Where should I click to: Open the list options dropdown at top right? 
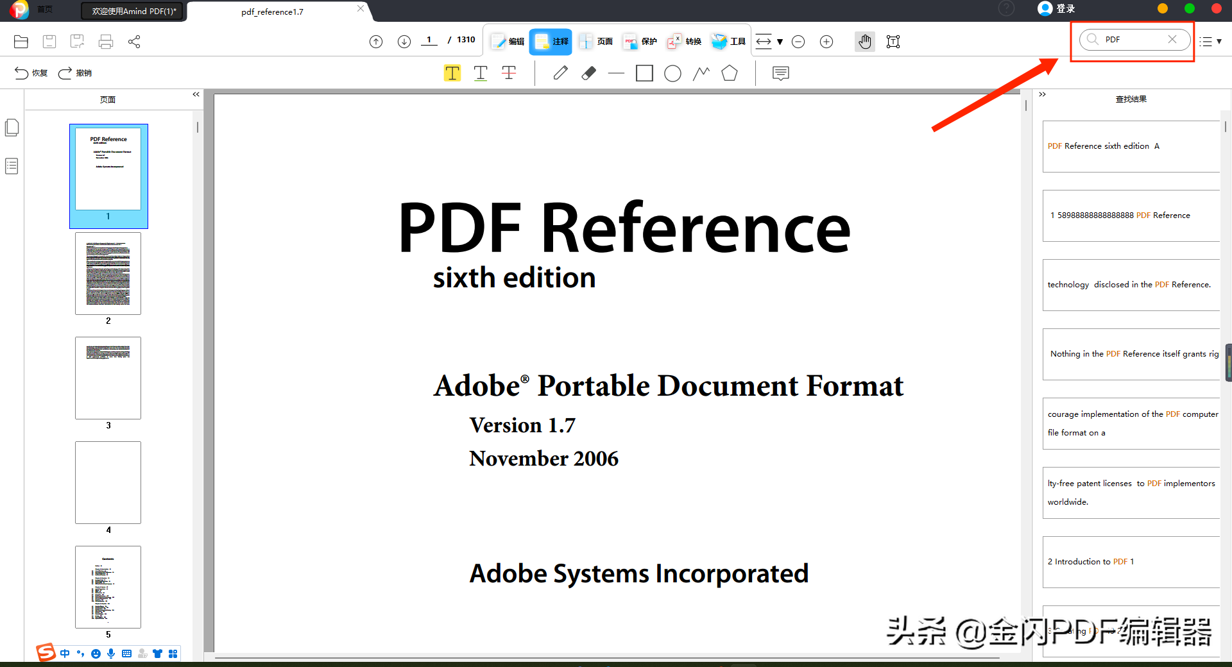(1210, 42)
